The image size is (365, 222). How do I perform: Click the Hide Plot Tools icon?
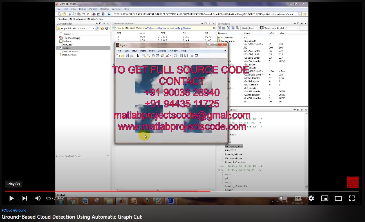click(192, 56)
